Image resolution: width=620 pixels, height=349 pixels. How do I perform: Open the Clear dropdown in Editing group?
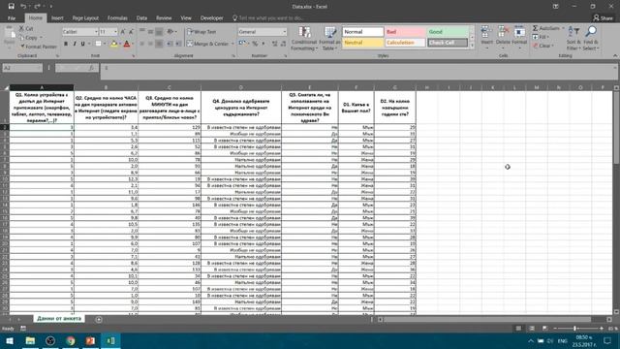(543, 46)
